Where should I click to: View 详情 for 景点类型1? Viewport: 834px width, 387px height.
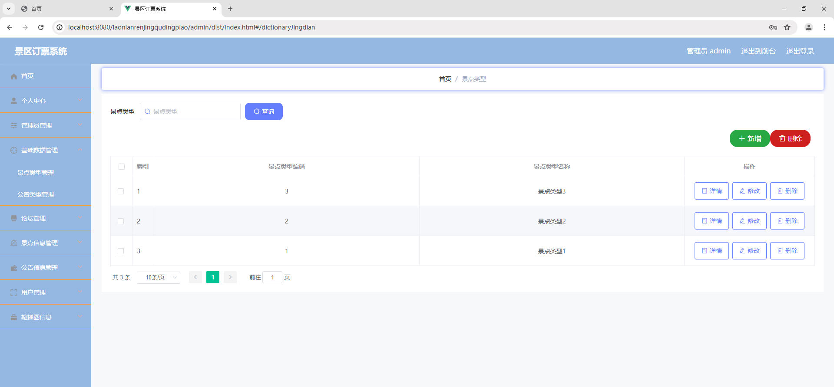(712, 251)
